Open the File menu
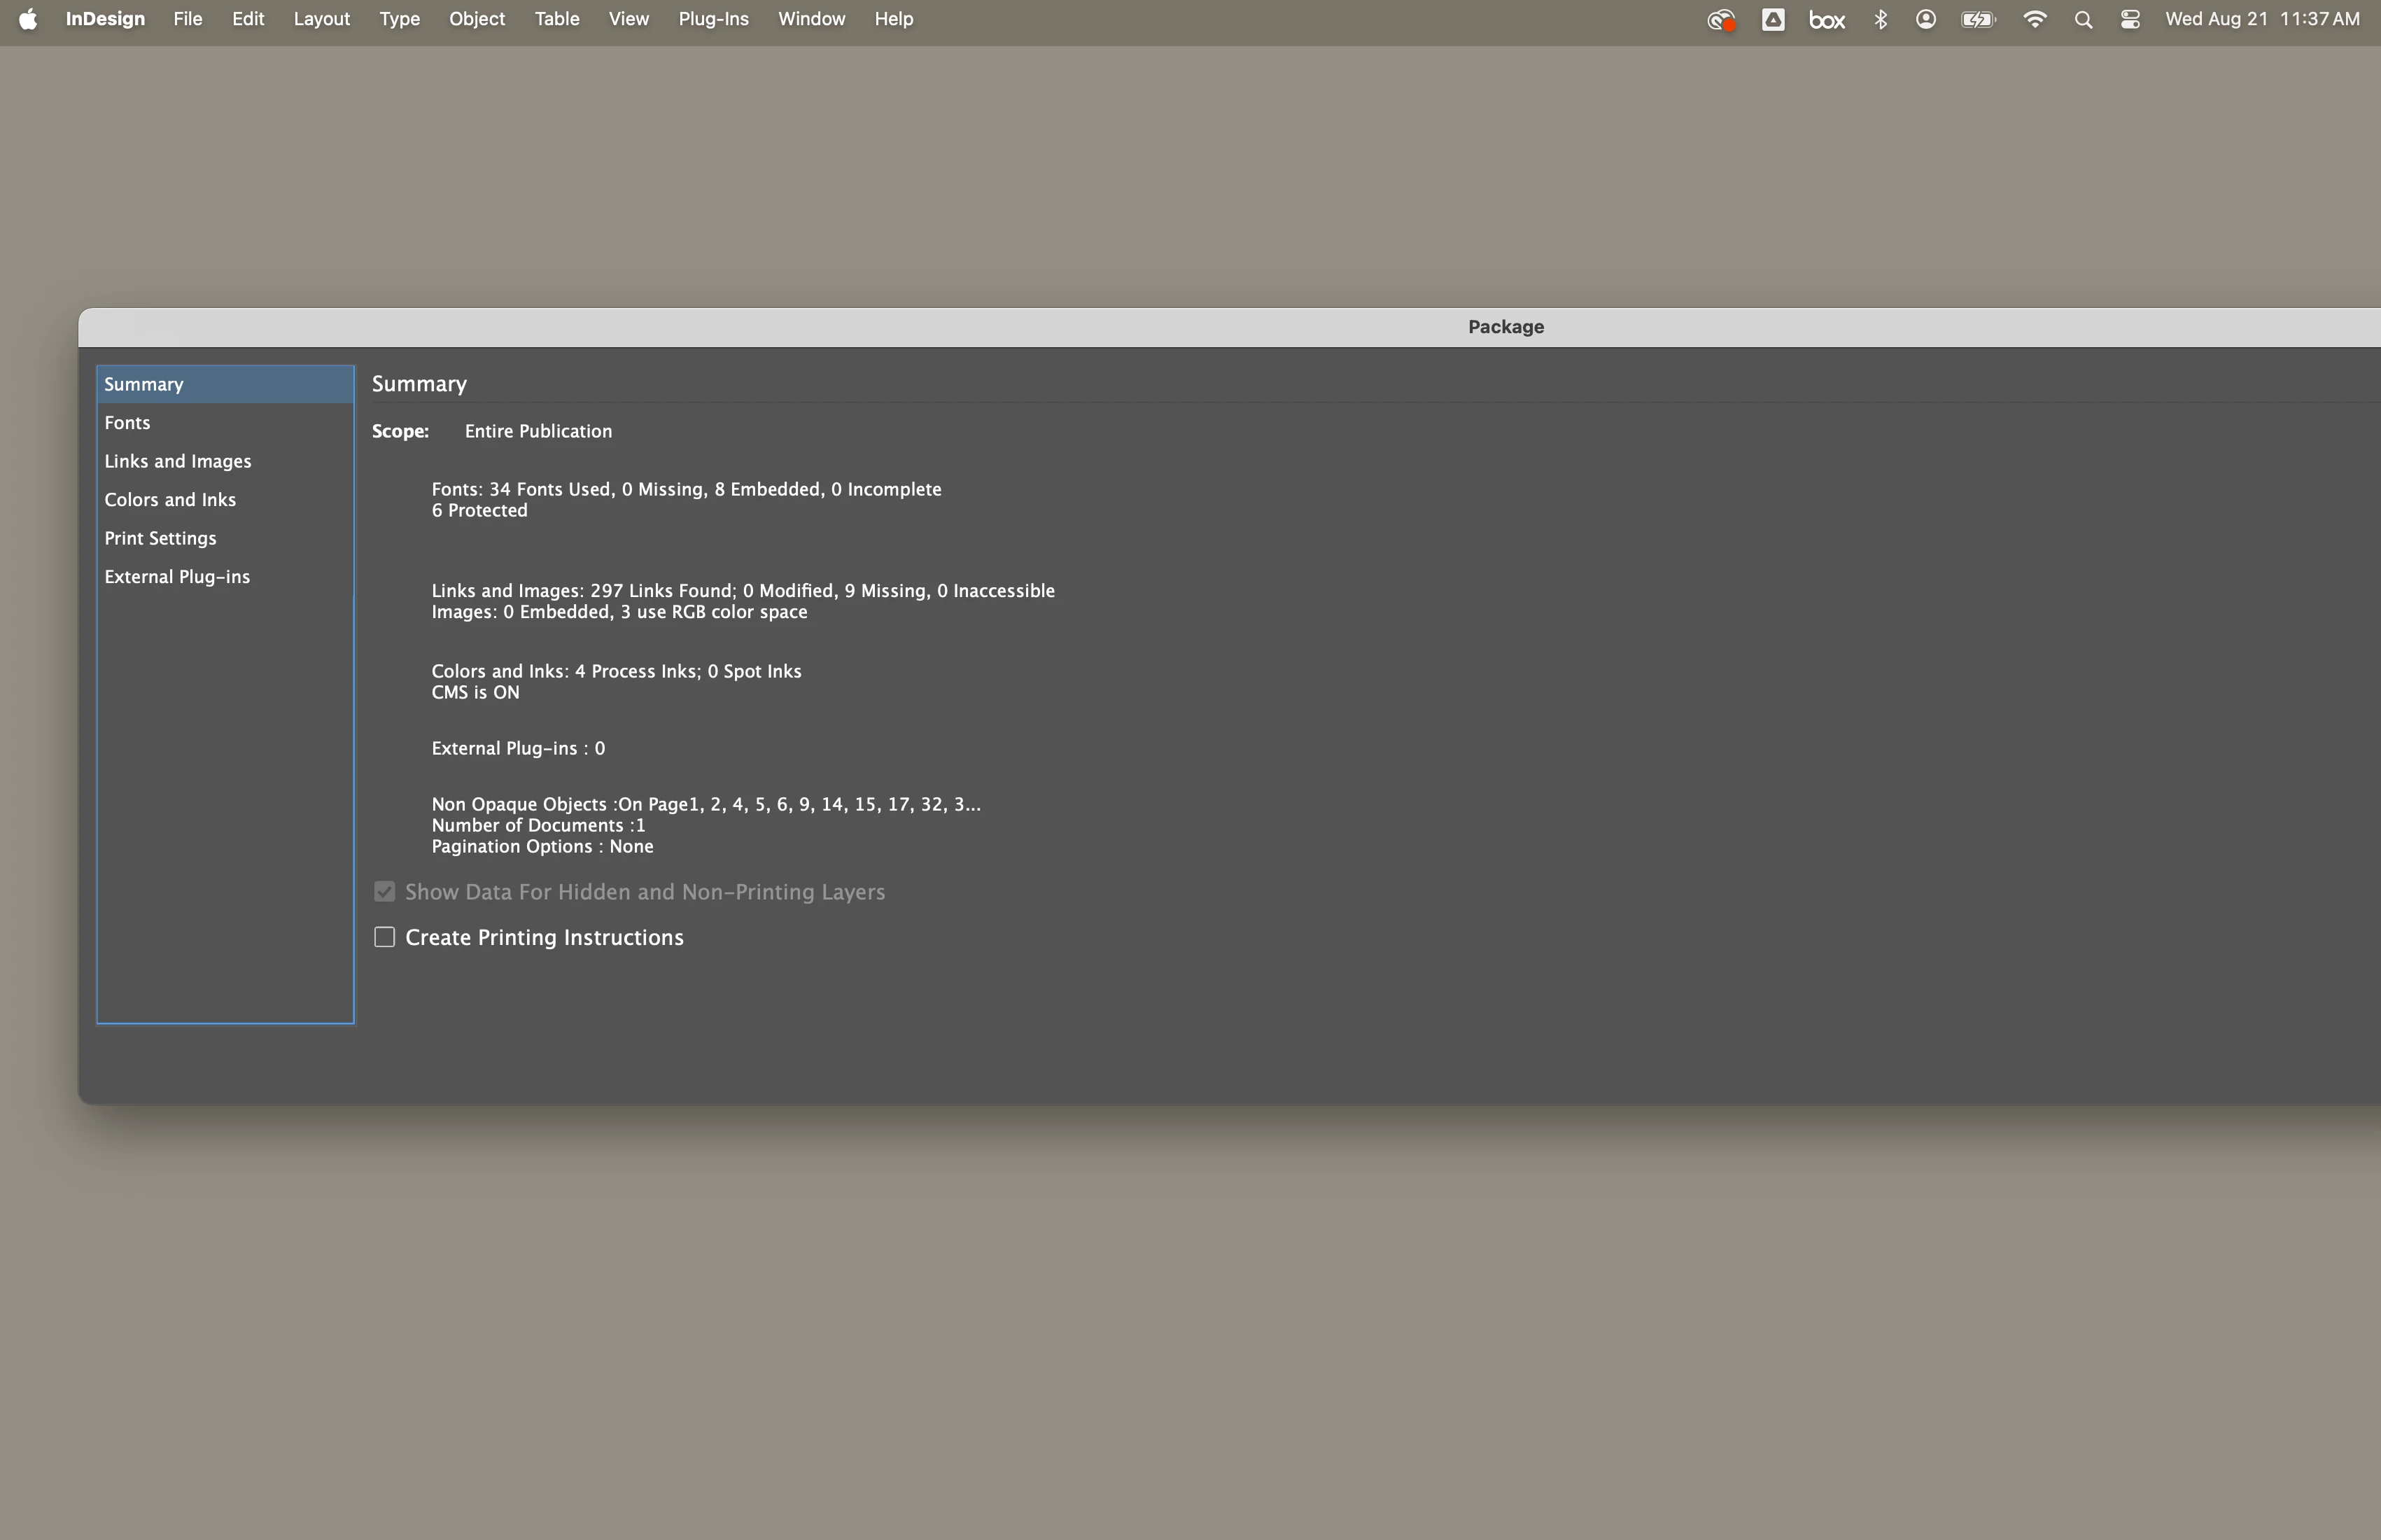This screenshot has height=1540, width=2381. coord(187,19)
